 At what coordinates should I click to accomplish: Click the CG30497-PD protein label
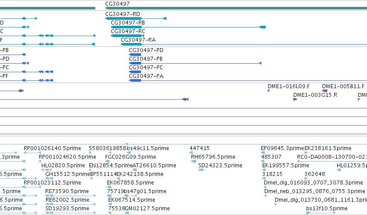146,50
